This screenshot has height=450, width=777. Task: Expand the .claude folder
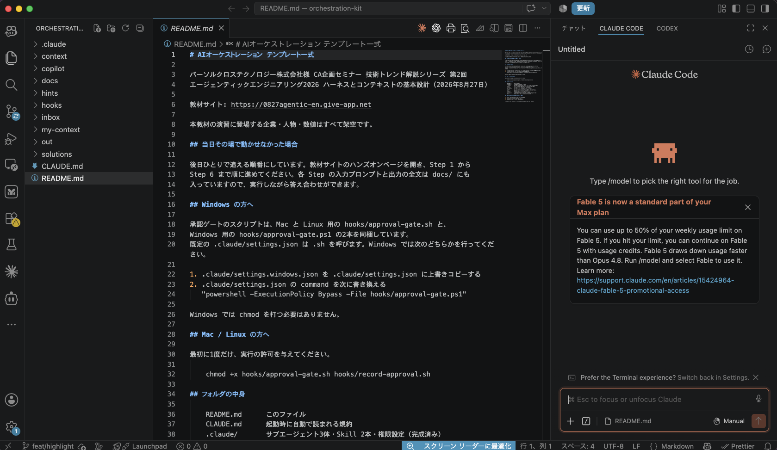coord(89,44)
